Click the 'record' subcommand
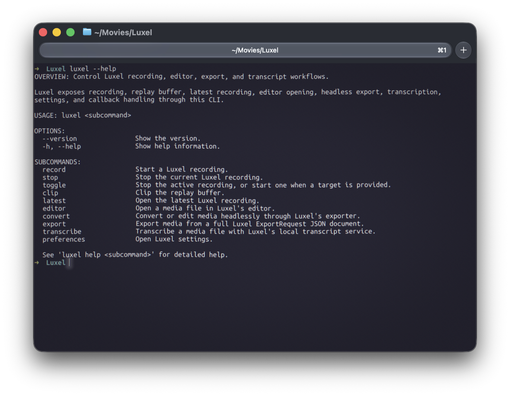The width and height of the screenshot is (510, 396). tap(54, 169)
